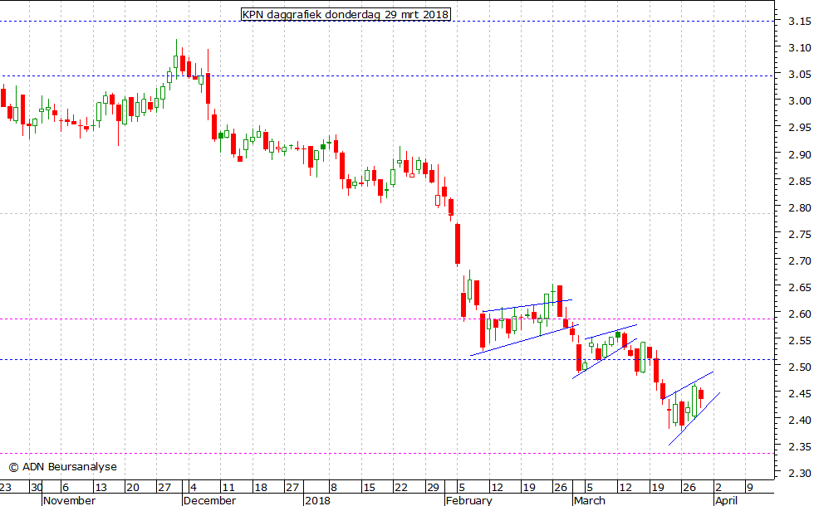
Task: Select the 2.35 price axis label
Action: click(x=799, y=446)
